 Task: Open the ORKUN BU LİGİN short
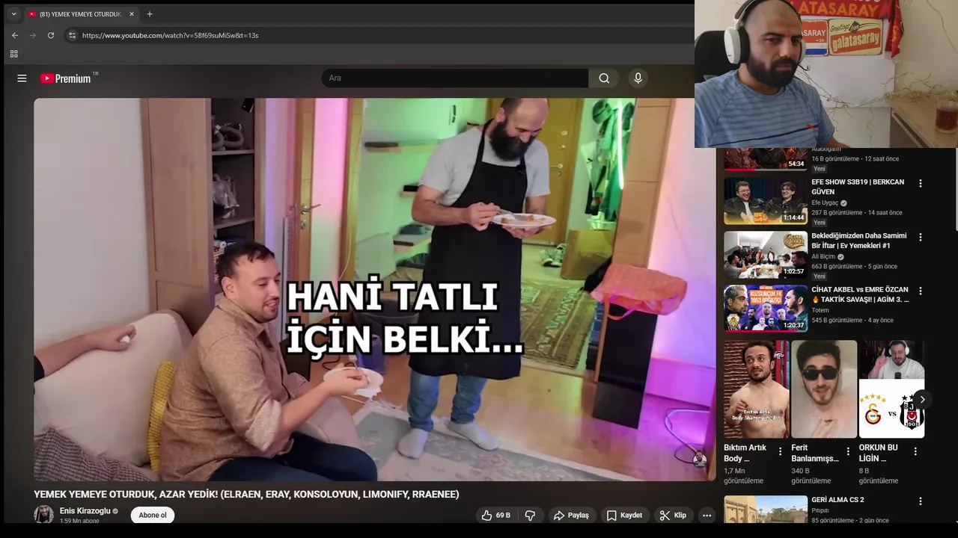tap(891, 389)
